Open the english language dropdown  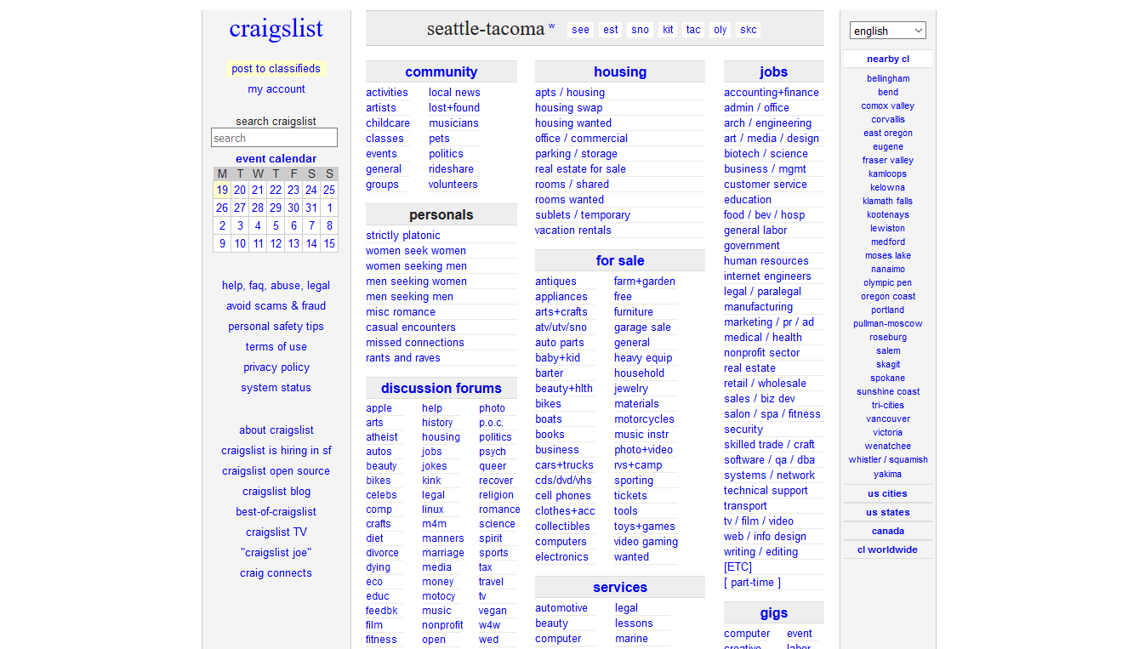(887, 31)
